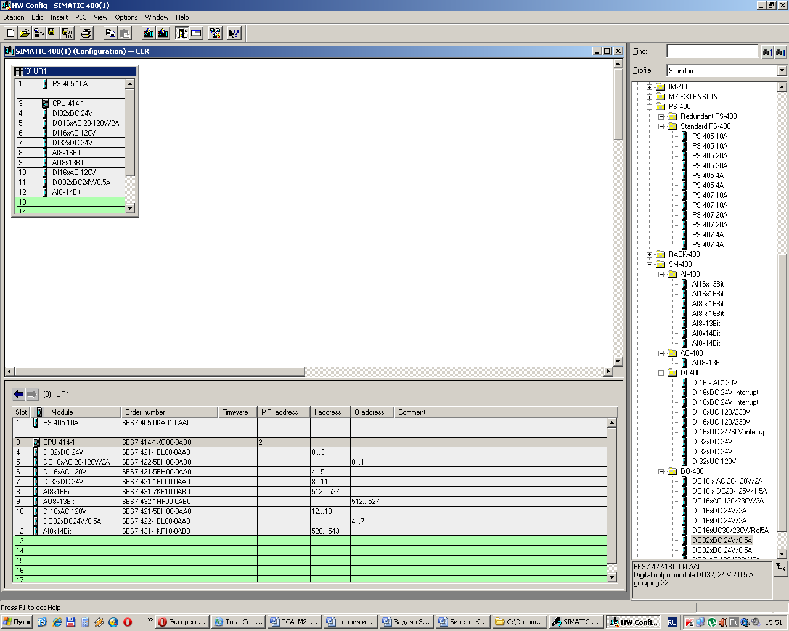The width and height of the screenshot is (789, 631).
Task: Click in the Find input field
Action: (713, 51)
